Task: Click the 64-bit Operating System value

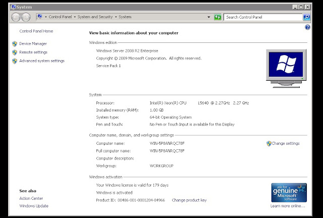Action: click(171, 117)
